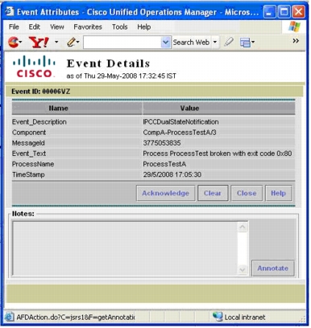Click the as of Thu 29-May-2008 timestamp text
Image resolution: width=311 pixels, height=328 pixels.
pos(122,76)
